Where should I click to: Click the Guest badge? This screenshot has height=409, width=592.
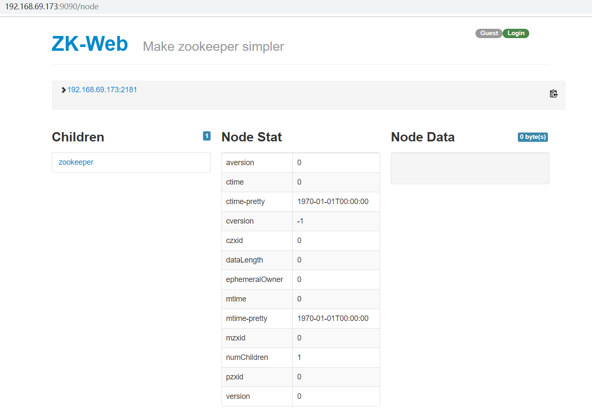pyautogui.click(x=489, y=33)
